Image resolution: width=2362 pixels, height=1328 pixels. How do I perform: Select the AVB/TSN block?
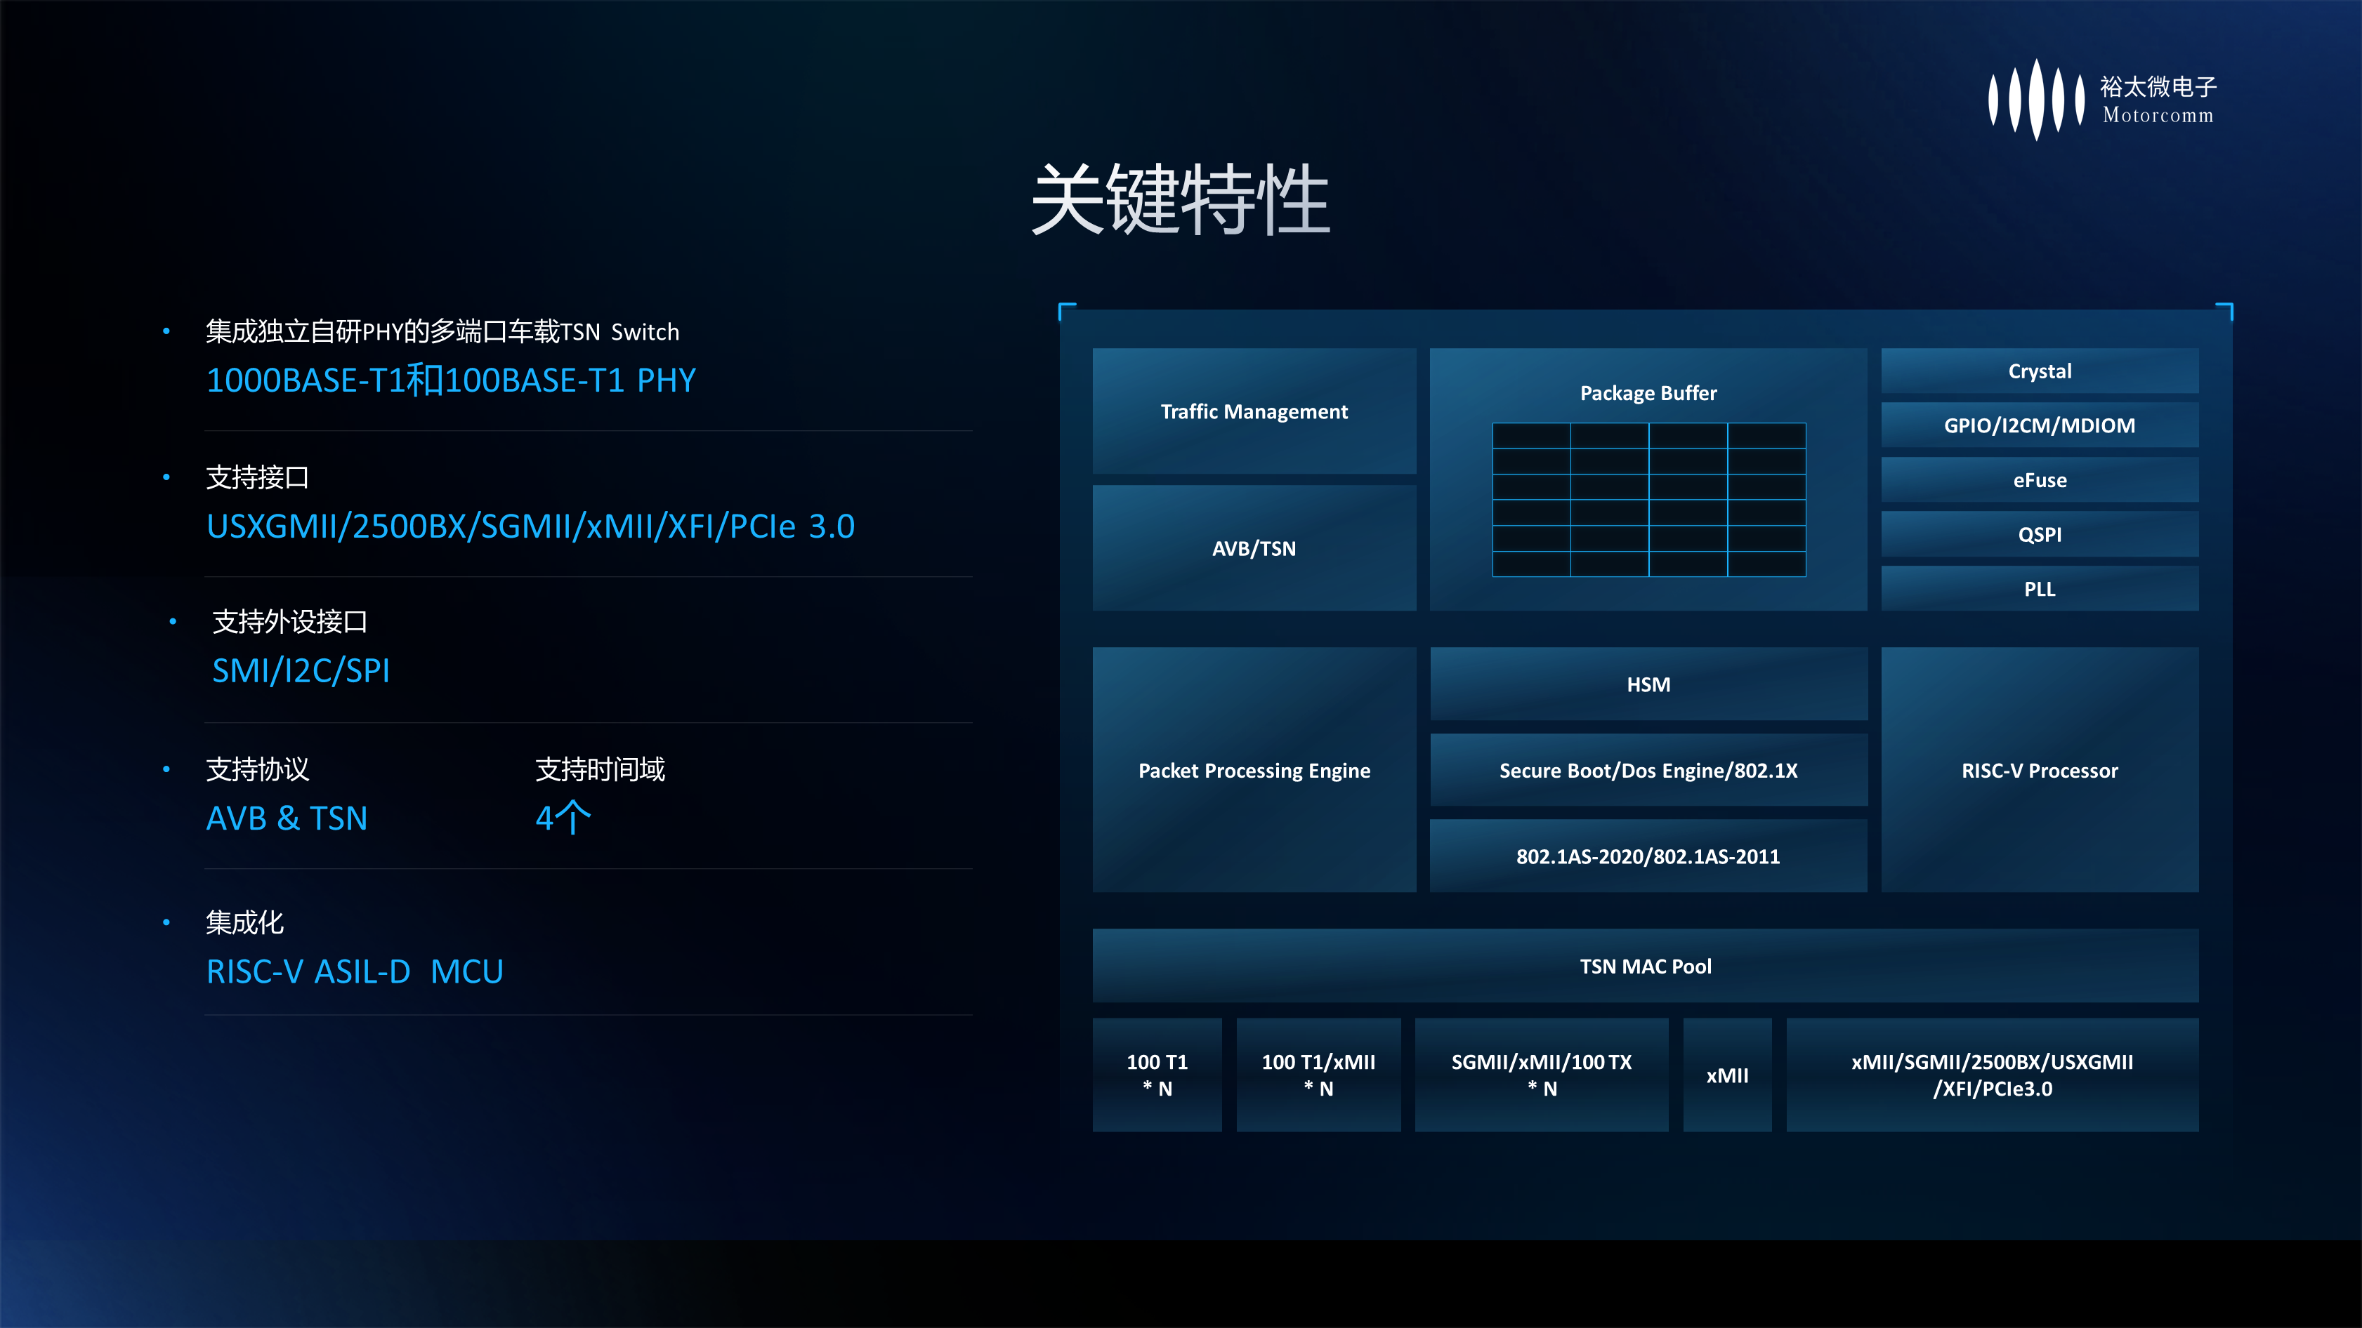[x=1254, y=548]
